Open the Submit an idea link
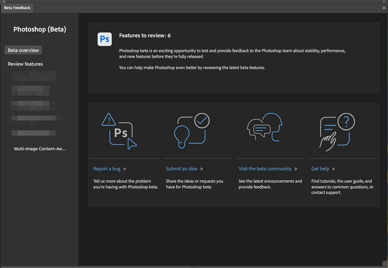The width and height of the screenshot is (388, 268). click(181, 169)
